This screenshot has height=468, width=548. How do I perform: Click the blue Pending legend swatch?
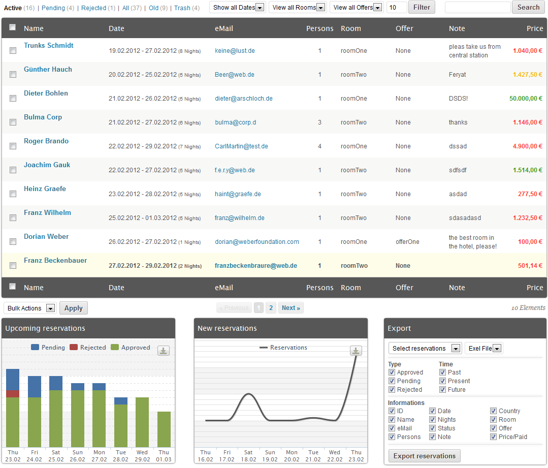pos(35,348)
